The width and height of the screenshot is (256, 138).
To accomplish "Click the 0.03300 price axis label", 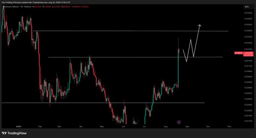I will [248, 43].
